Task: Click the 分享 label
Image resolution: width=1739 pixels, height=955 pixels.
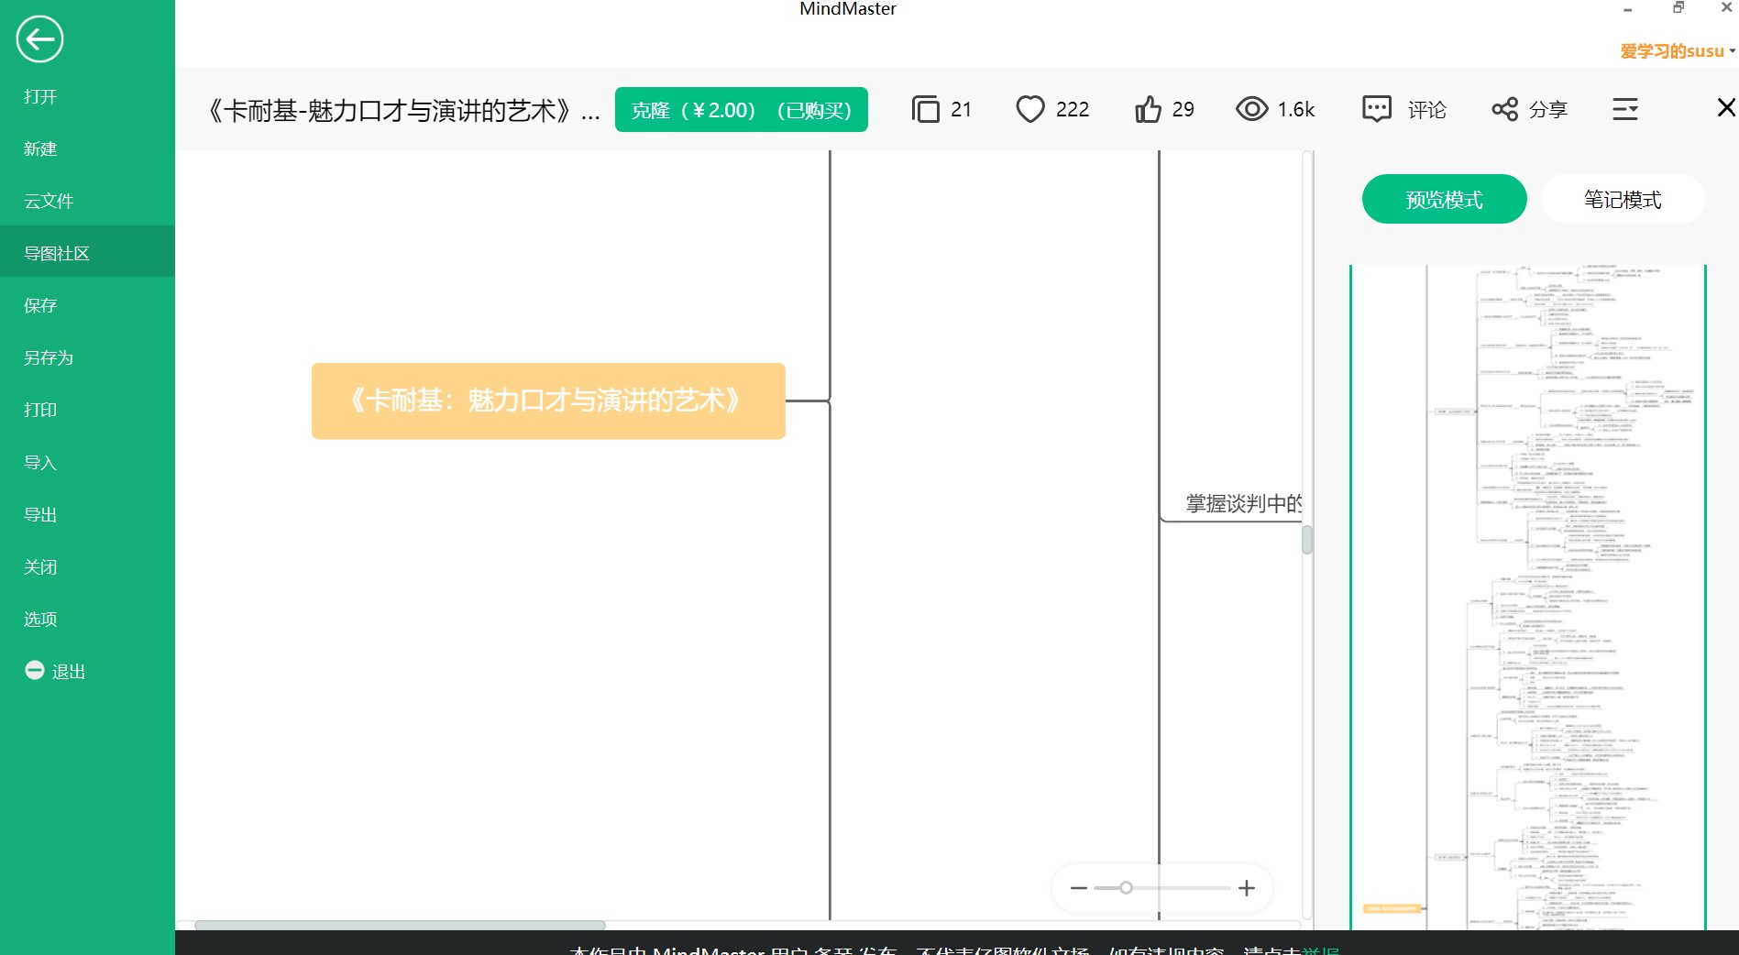Action: coord(1548,110)
